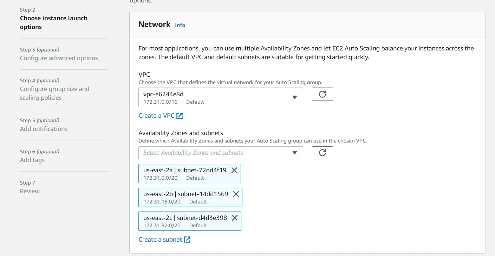Screen dimensions: 495x256
Task: Return to Step 2 Choose instance launch options
Action: click(x=53, y=22)
